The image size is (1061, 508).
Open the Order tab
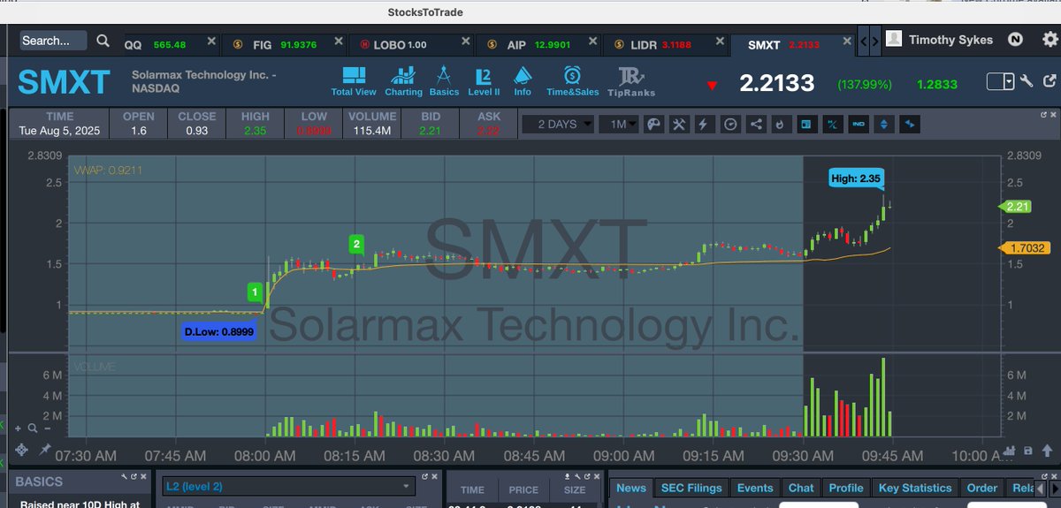(x=982, y=488)
